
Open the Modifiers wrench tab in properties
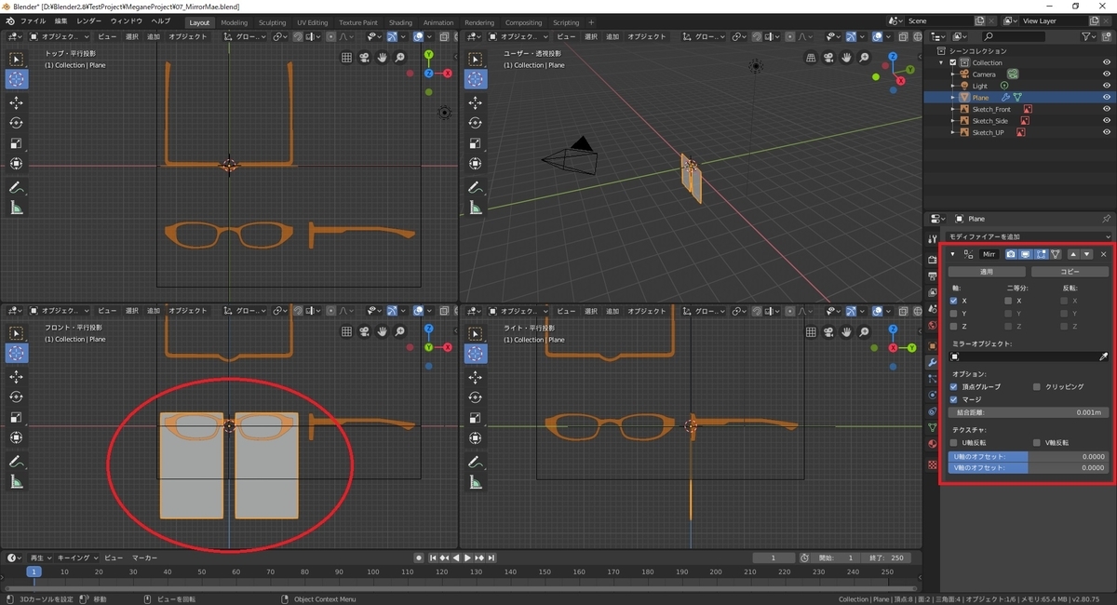point(933,361)
